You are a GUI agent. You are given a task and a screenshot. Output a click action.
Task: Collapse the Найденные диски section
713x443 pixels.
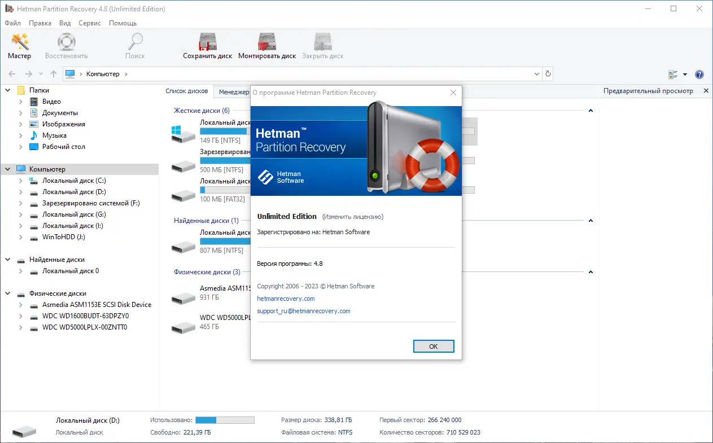pyautogui.click(x=8, y=259)
